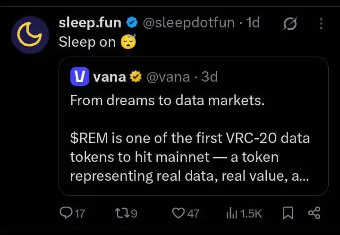Click the Grok explain icon

[290, 24]
